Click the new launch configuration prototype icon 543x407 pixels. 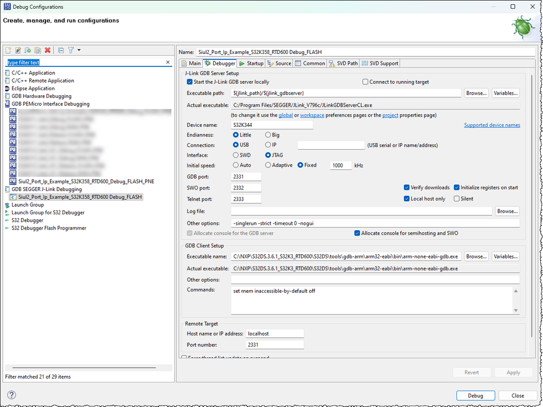(18, 50)
